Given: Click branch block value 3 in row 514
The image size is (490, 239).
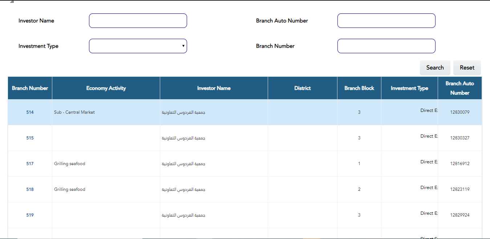Looking at the screenshot, I should tap(359, 112).
